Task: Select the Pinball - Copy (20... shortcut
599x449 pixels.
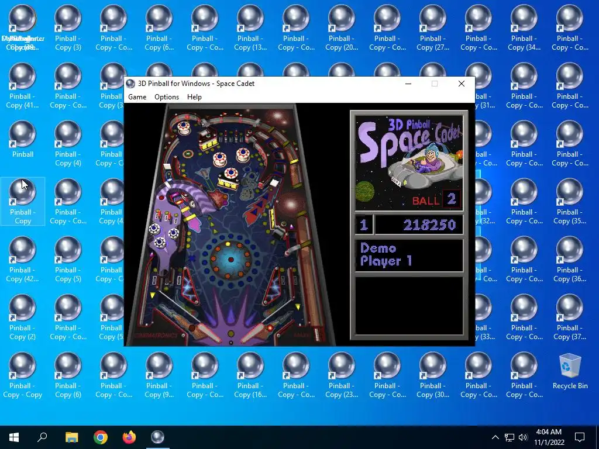Action: tap(342, 28)
